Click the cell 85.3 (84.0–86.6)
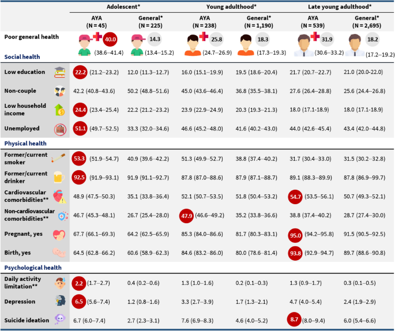This screenshot has height=331, width=395. click(202, 234)
